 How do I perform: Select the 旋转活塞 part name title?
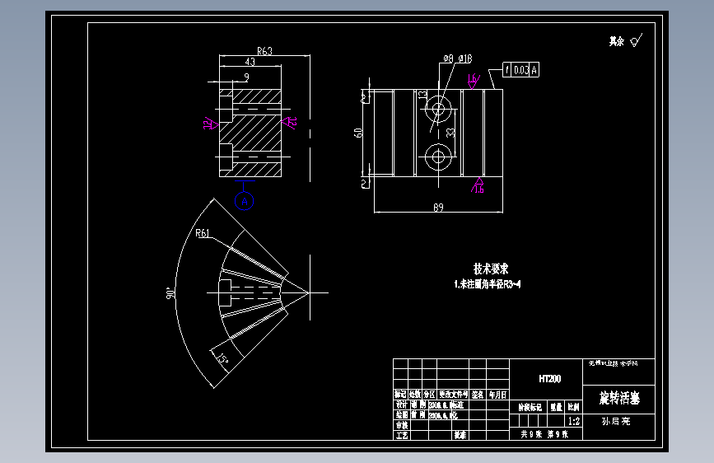619,398
